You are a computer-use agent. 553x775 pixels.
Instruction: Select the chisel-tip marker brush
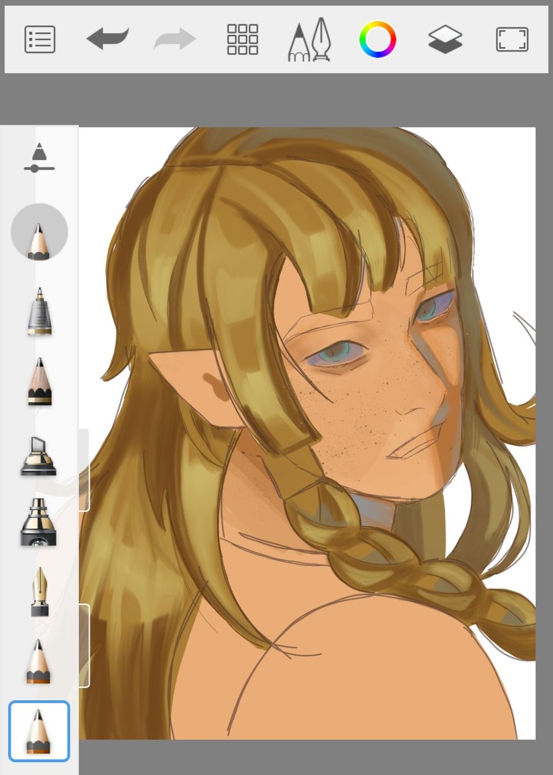[39, 456]
